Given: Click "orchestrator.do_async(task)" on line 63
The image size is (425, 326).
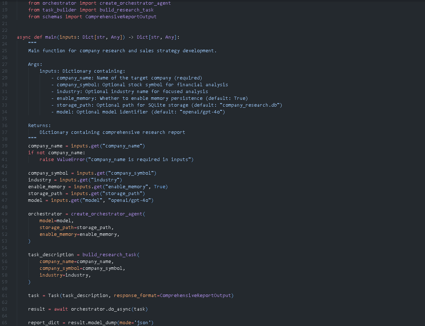Looking at the screenshot, I should click(109, 309).
